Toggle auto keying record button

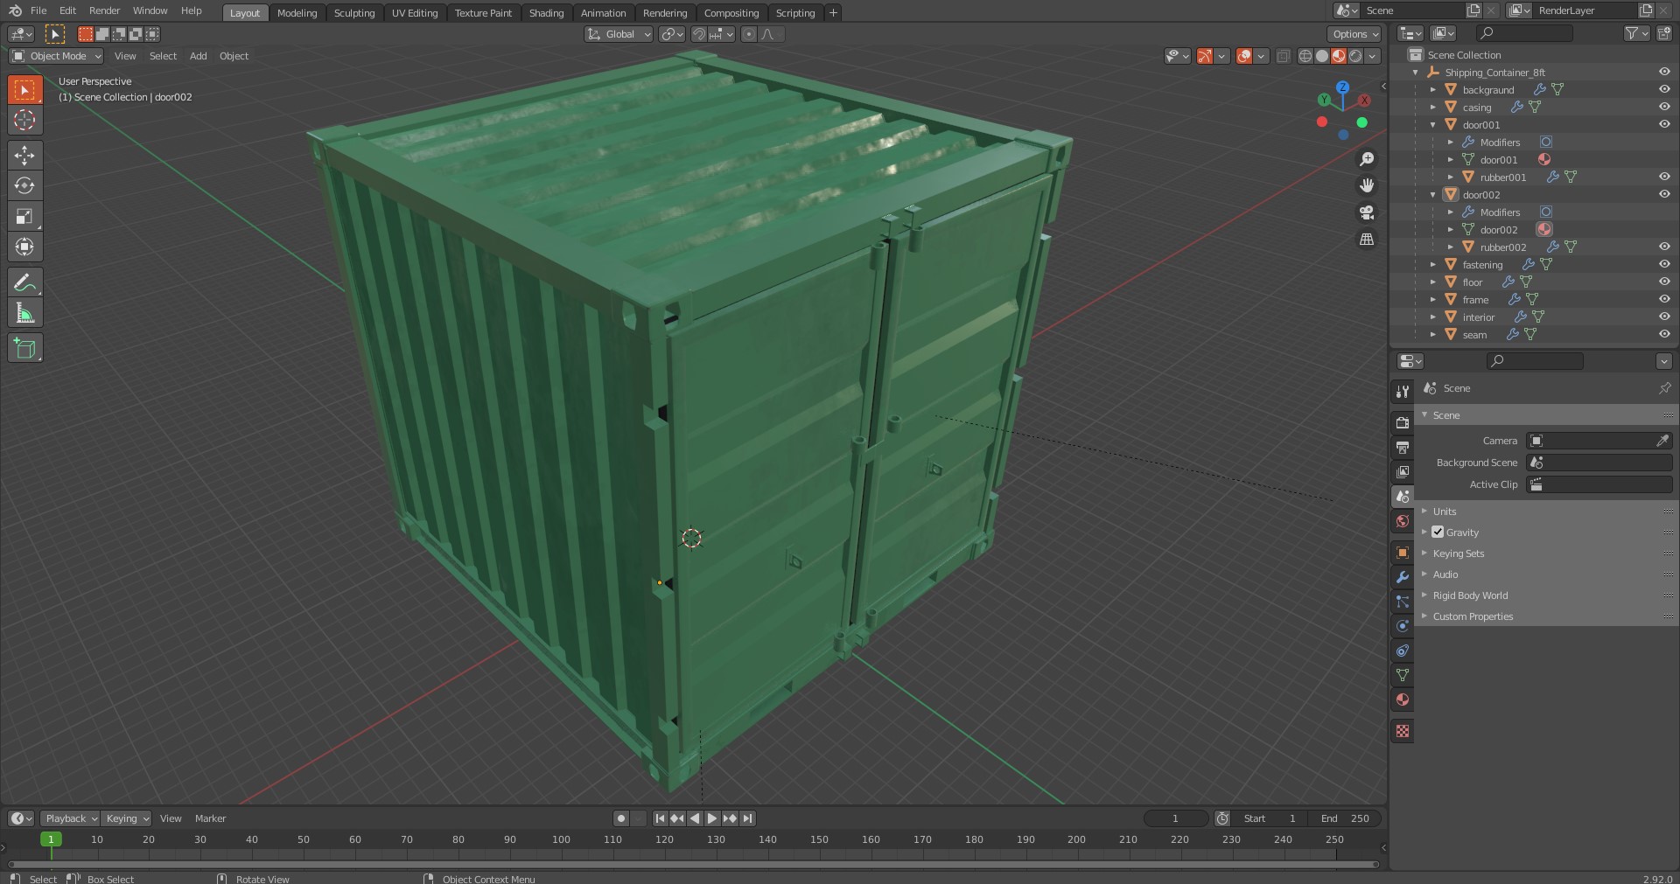pyautogui.click(x=621, y=818)
